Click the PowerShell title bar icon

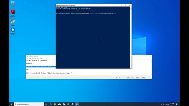(x=57, y=5)
